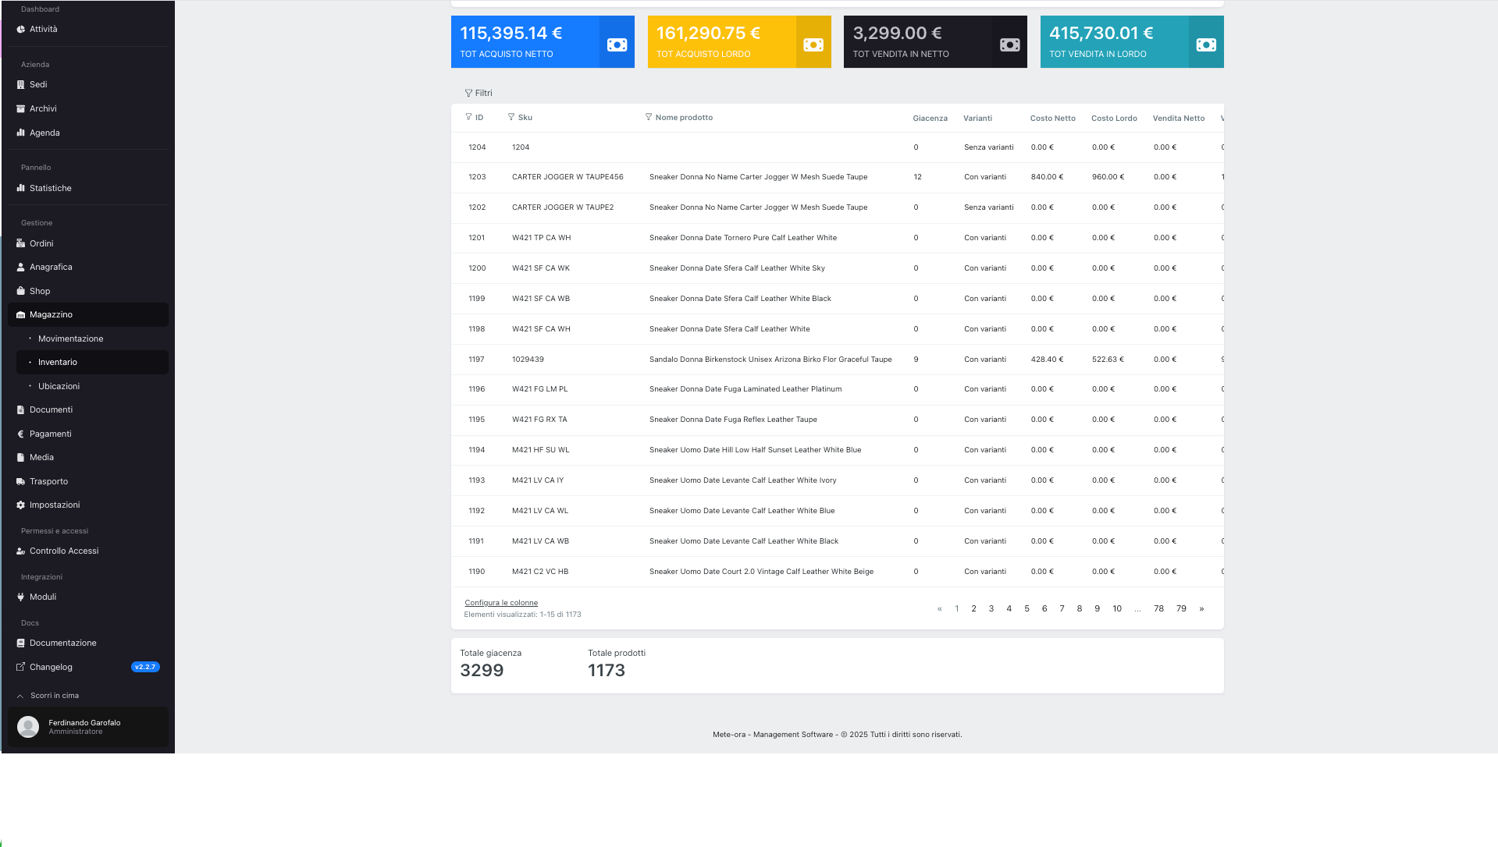Click the money icon on Tot Vendita in Lordo card
This screenshot has width=1498, height=847.
click(1206, 44)
